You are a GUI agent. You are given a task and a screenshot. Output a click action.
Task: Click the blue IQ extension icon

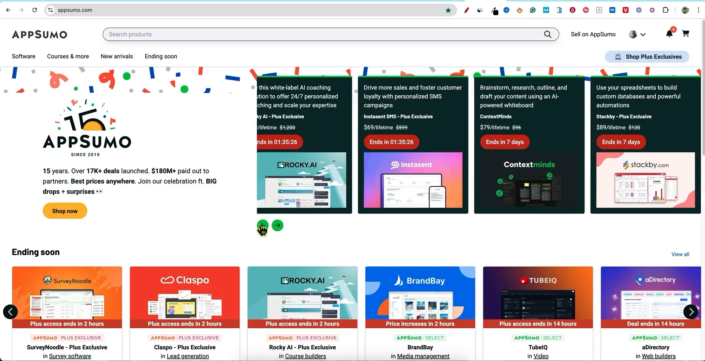[506, 10]
